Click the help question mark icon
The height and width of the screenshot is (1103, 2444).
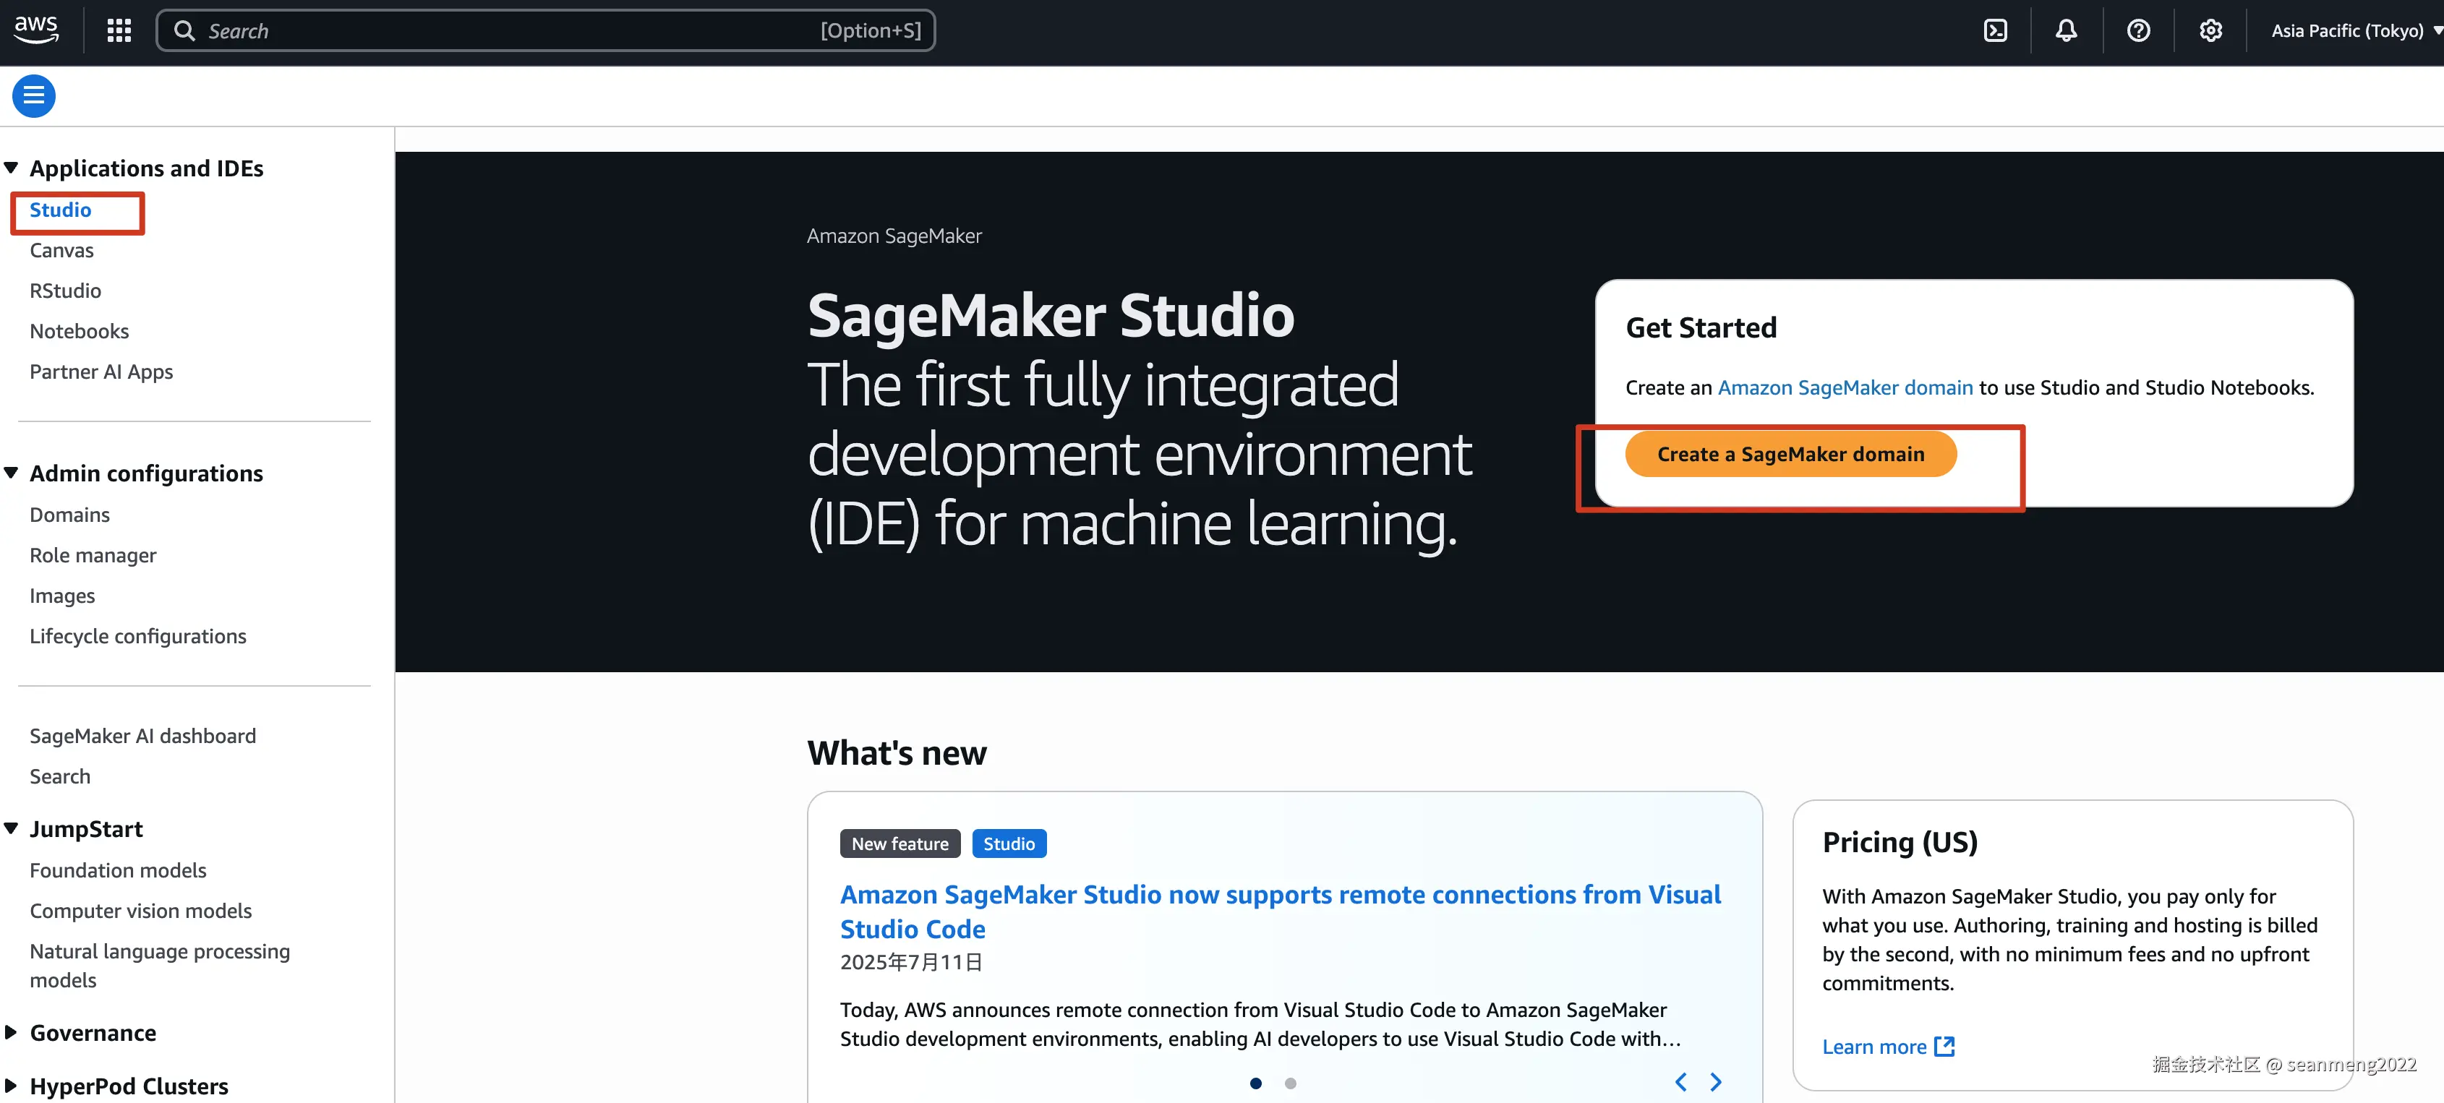pos(2137,31)
